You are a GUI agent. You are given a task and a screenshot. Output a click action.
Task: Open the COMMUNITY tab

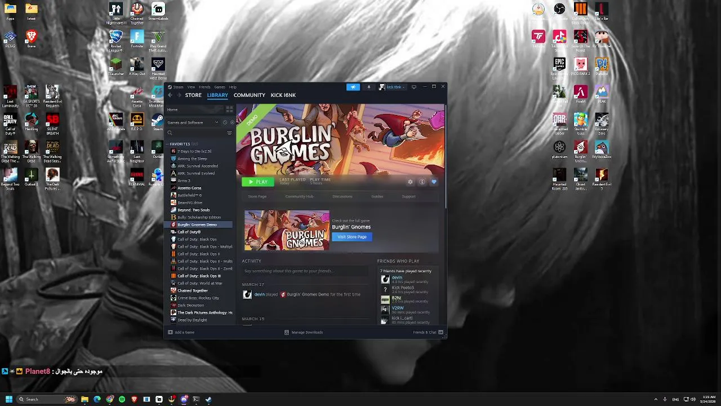[249, 95]
